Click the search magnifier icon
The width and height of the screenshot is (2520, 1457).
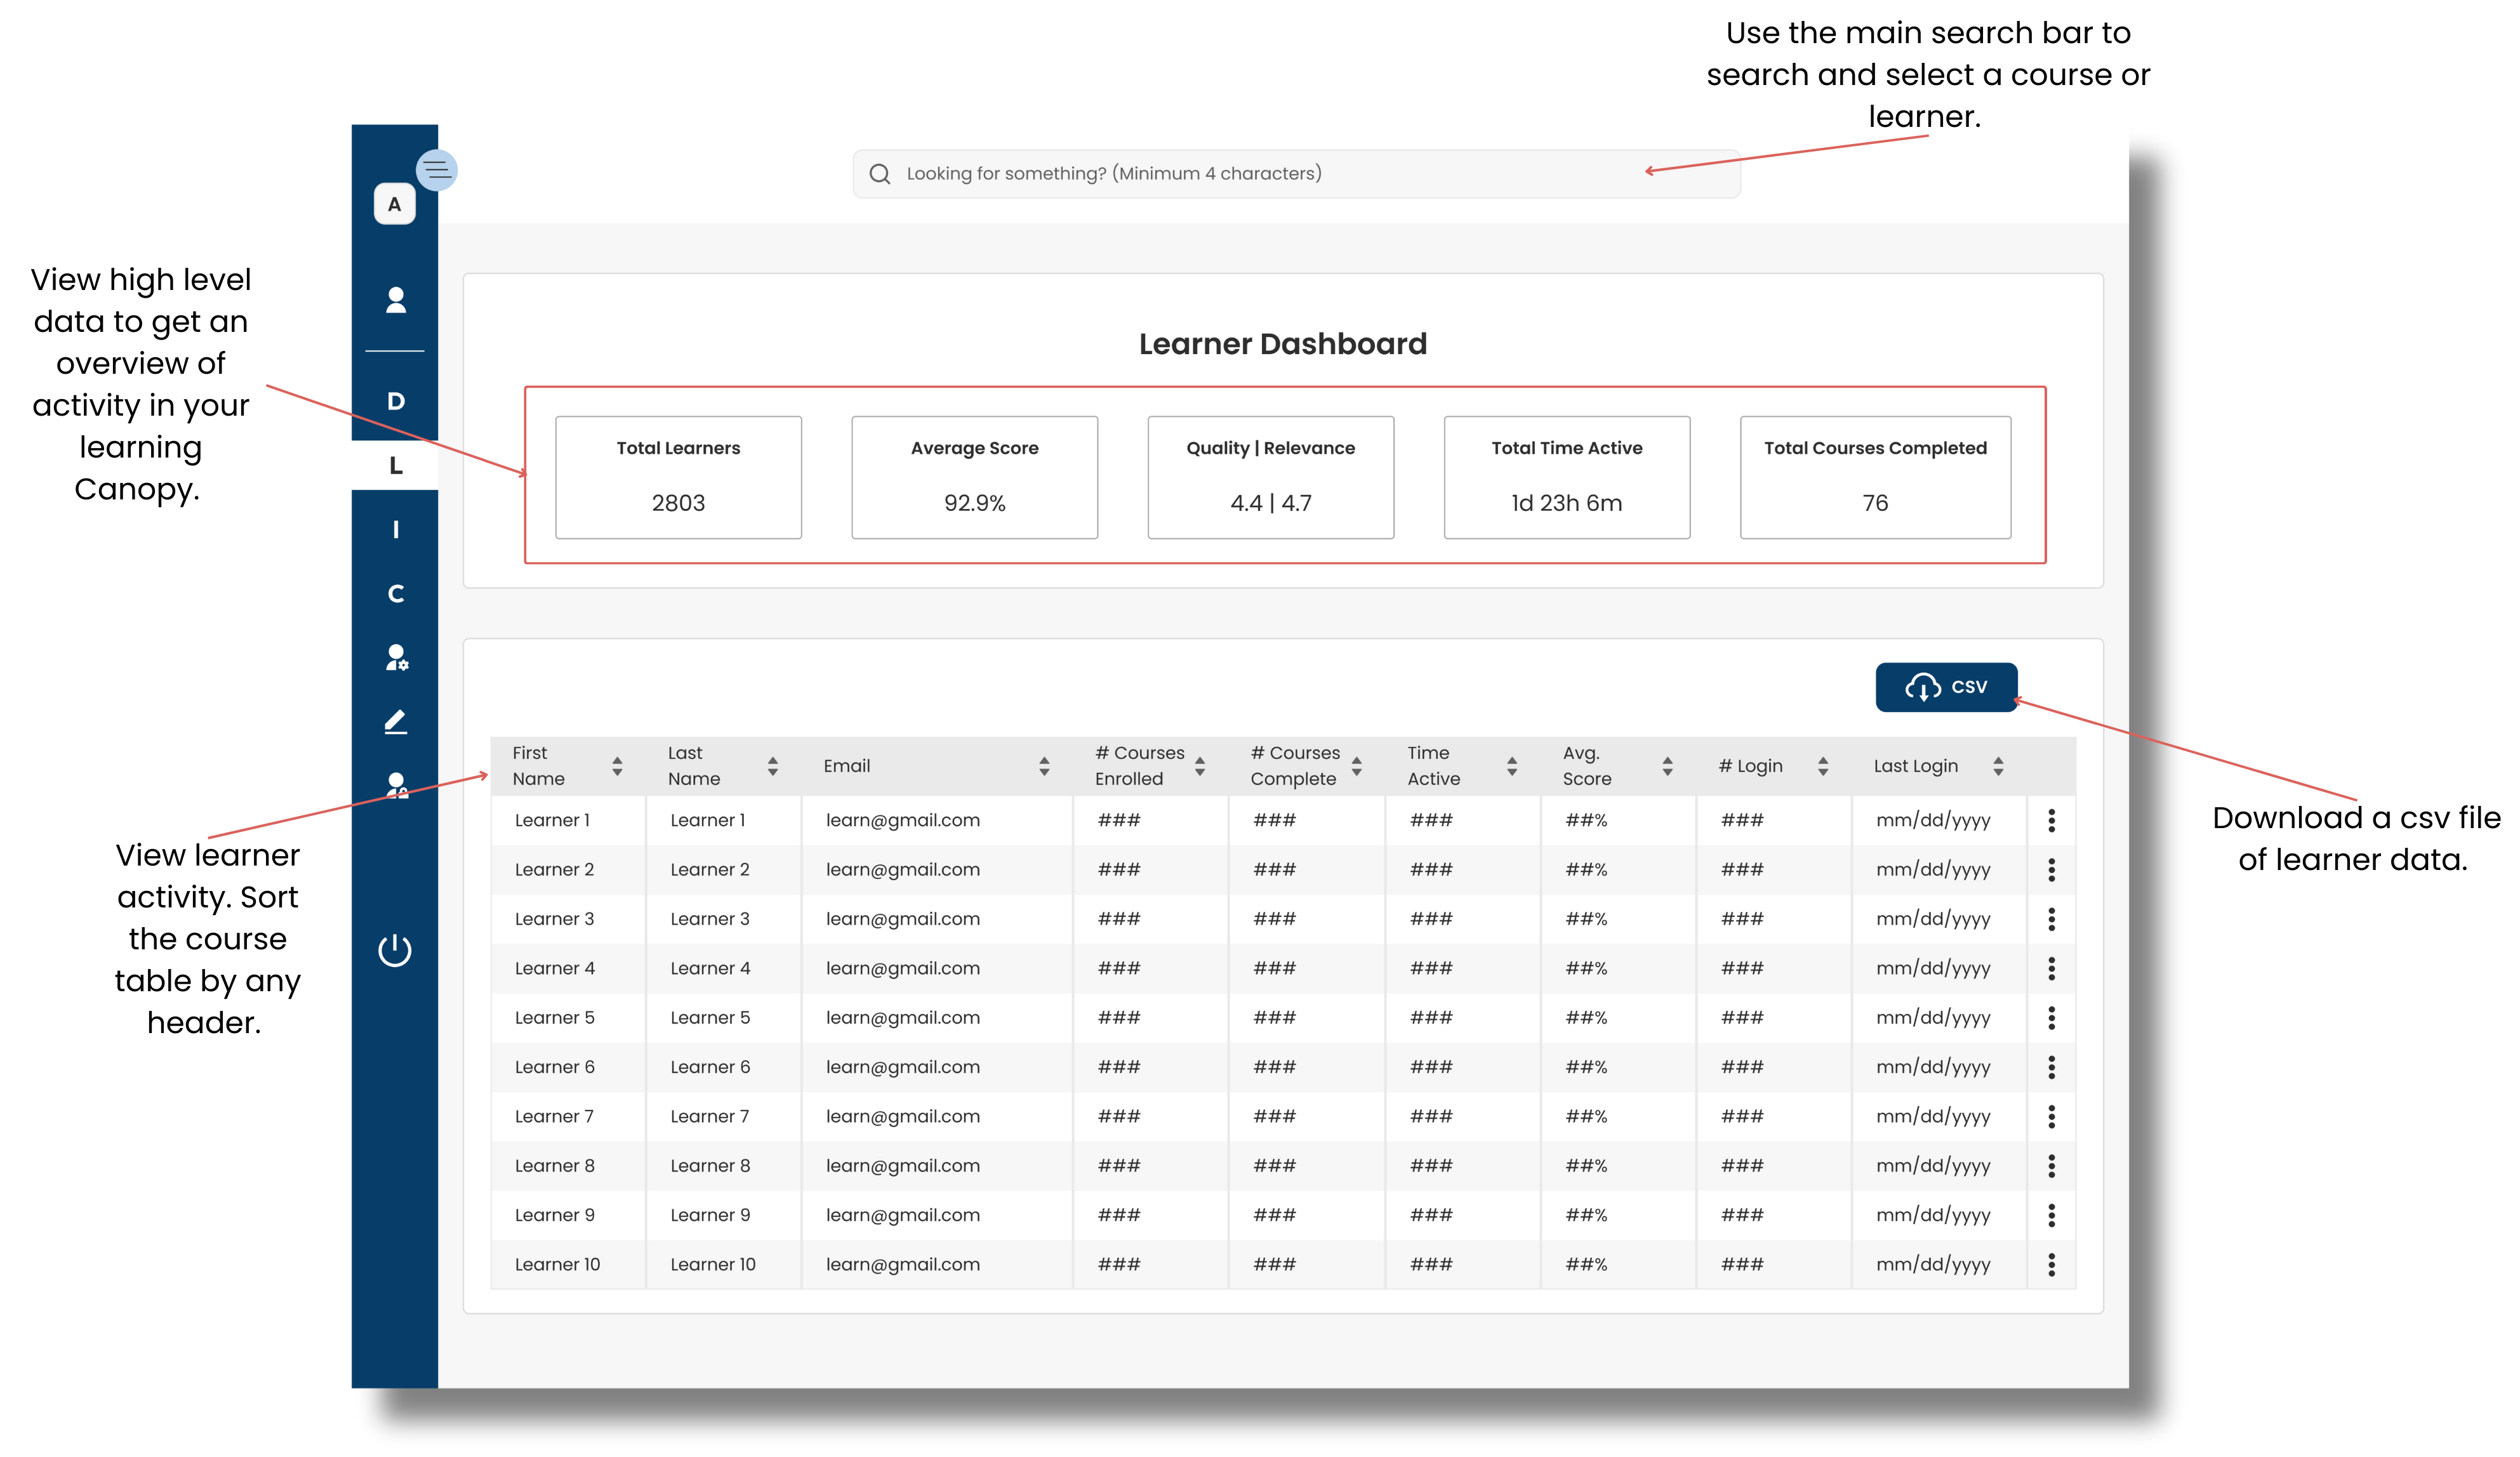879,174
